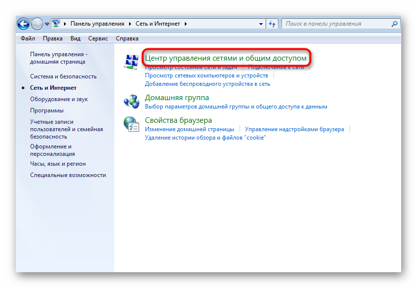Expand the address bar history dropdown
Screen dimensions: 417x288
pos(260,24)
